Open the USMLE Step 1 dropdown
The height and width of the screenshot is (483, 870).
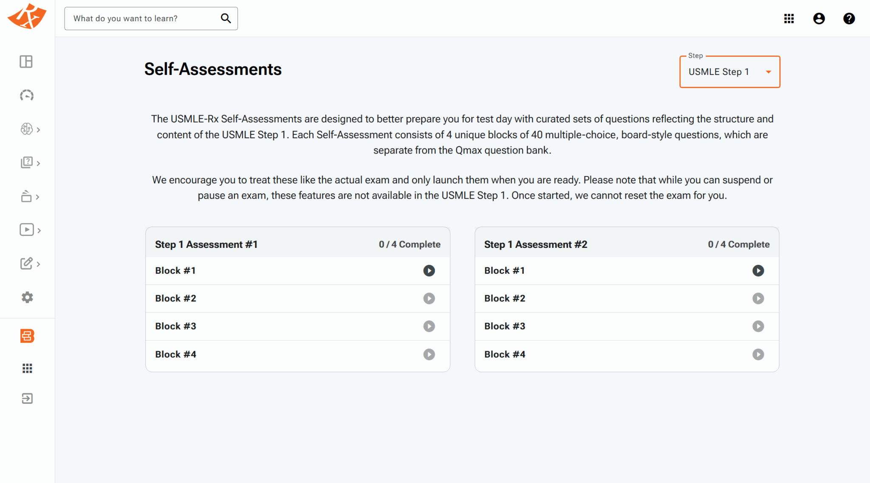[x=729, y=72]
